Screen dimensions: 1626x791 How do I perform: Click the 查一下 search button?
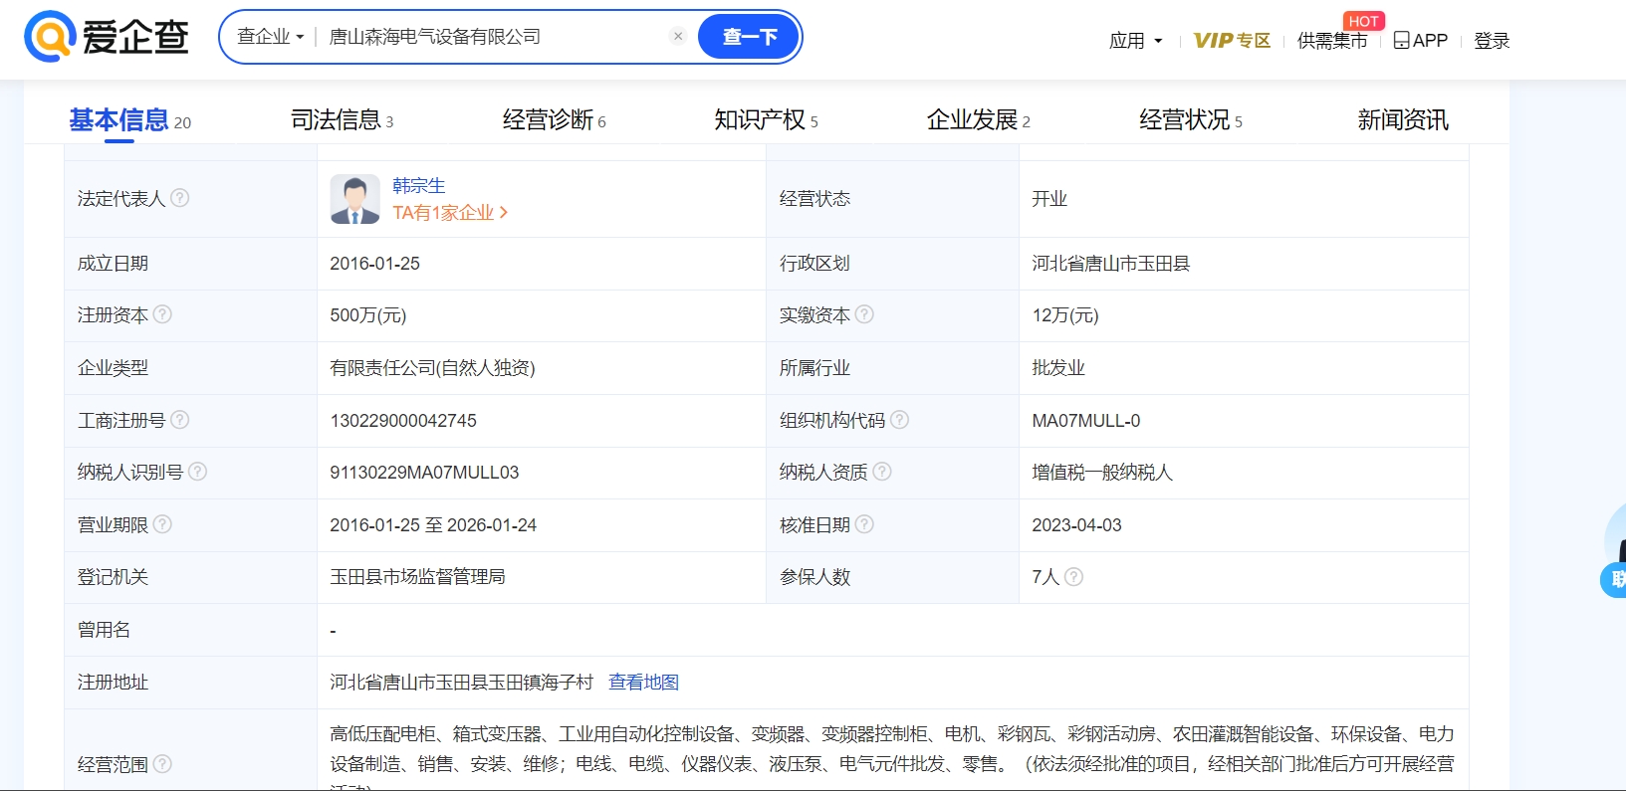point(749,37)
